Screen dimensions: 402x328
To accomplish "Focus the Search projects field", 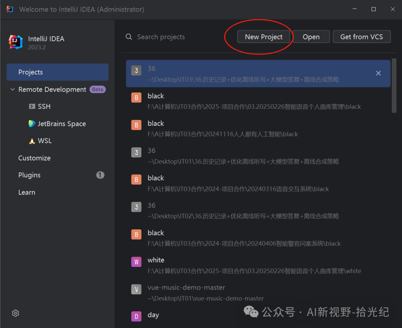I will point(161,37).
